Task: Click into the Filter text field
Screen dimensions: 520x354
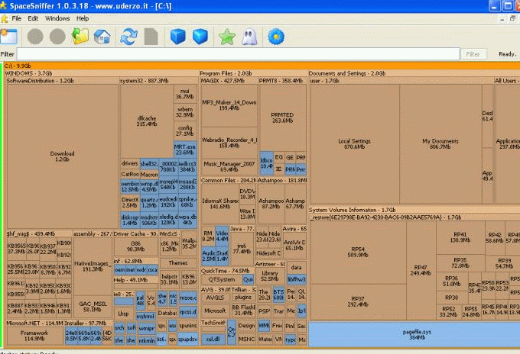Action: click(237, 54)
